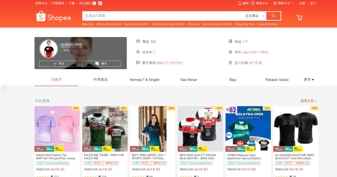Expand the 更多 categories dropdown
This screenshot has width=337, height=177.
[309, 80]
